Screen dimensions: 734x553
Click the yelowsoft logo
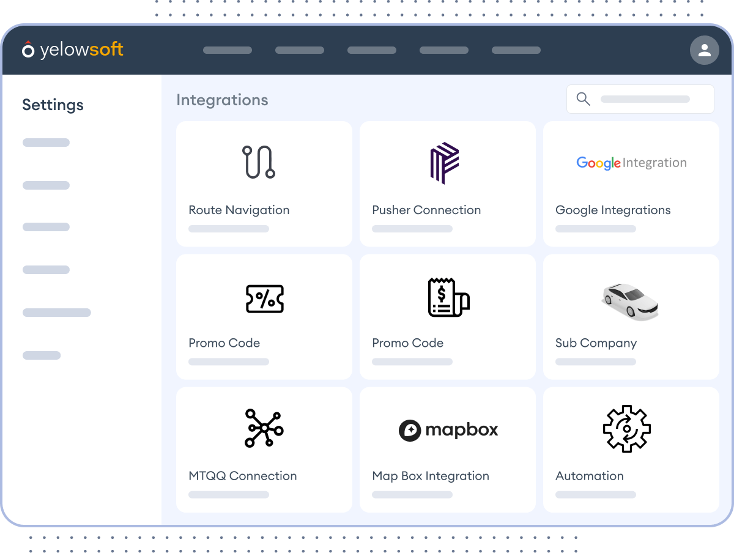tap(73, 50)
